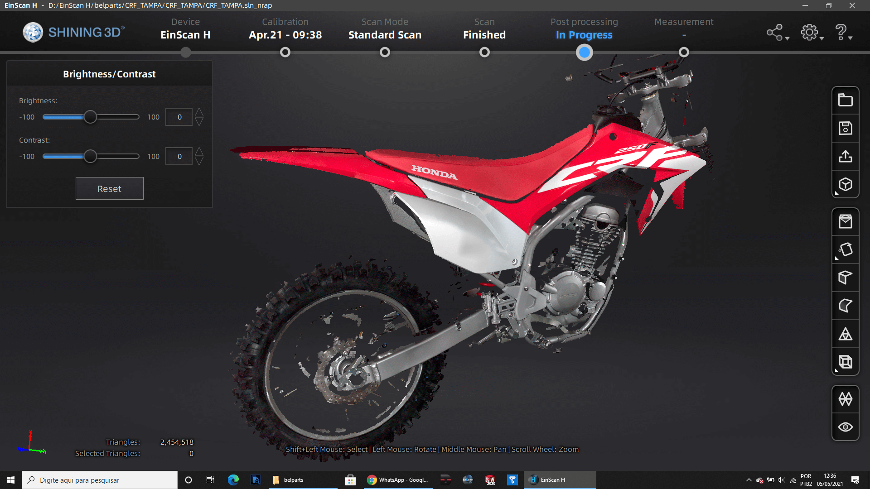Open the Scan Mode Standard Scan step
The height and width of the screenshot is (489, 870).
(385, 29)
